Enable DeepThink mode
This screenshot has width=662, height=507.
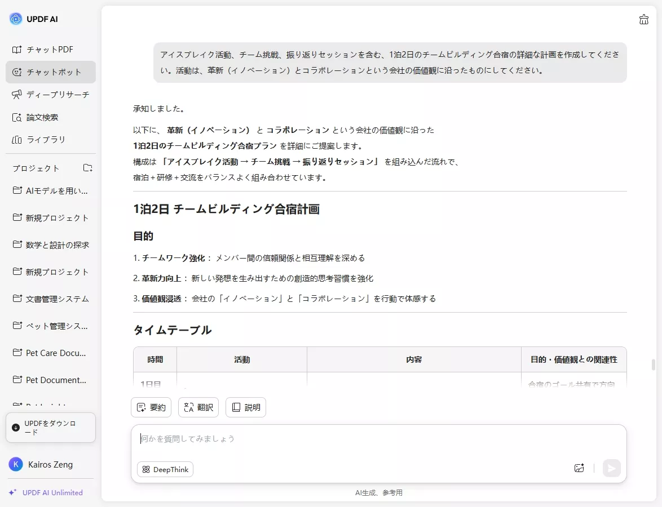pyautogui.click(x=165, y=469)
